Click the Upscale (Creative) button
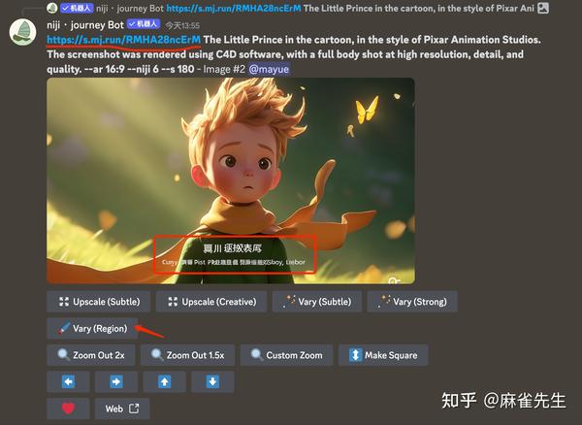582x425 pixels. [211, 302]
